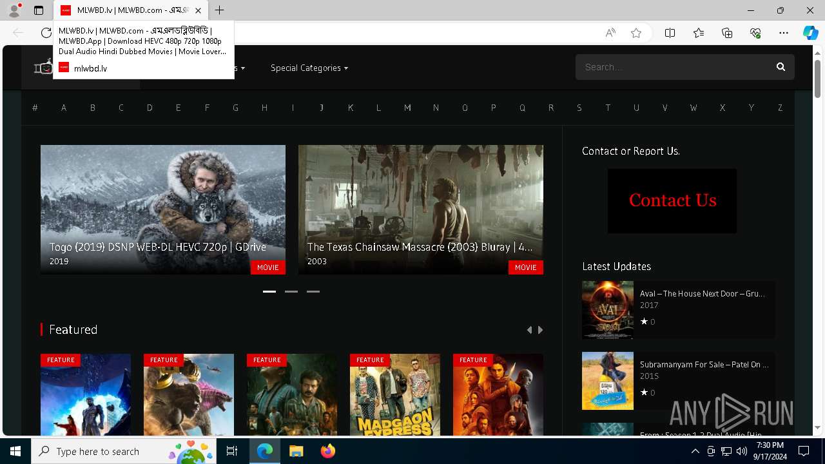Open the first featured poster
The width and height of the screenshot is (825, 464).
(x=86, y=394)
